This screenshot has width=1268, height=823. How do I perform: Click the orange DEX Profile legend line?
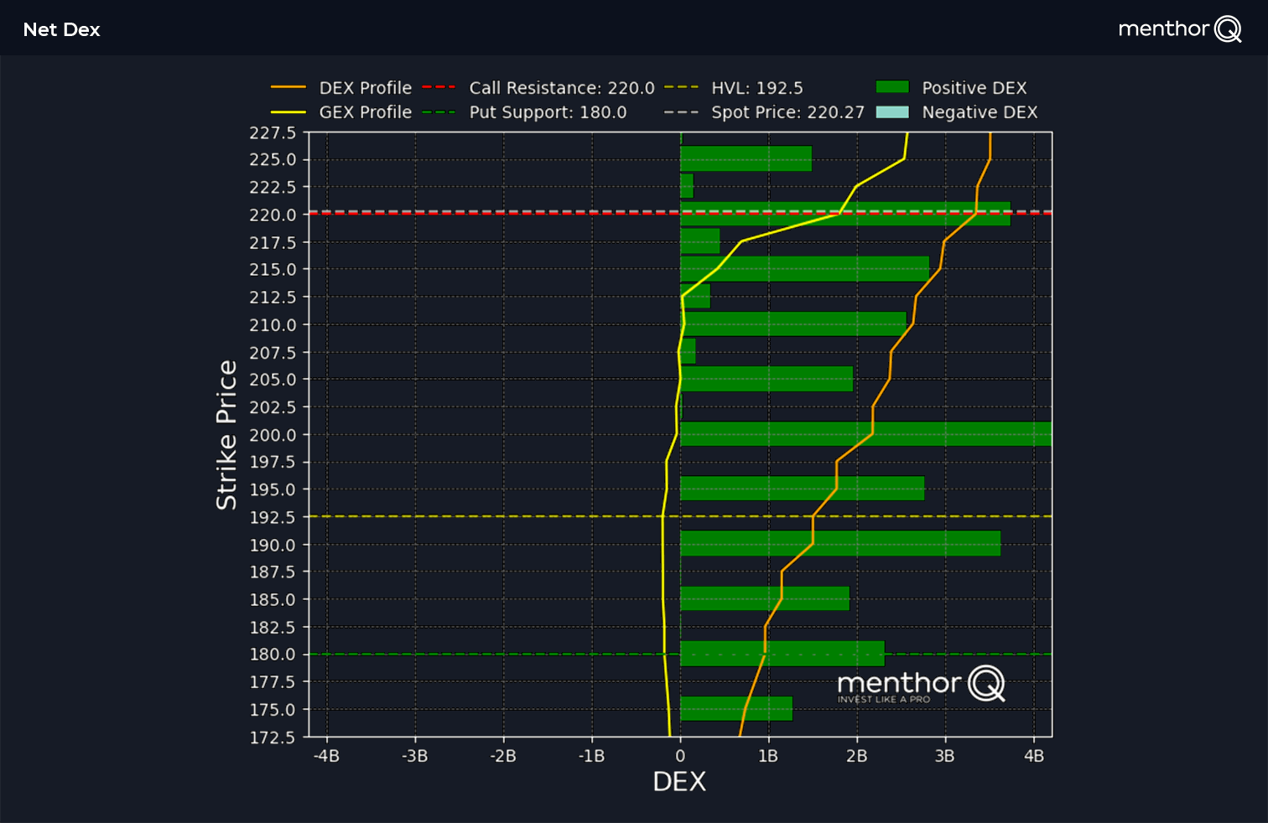[288, 87]
